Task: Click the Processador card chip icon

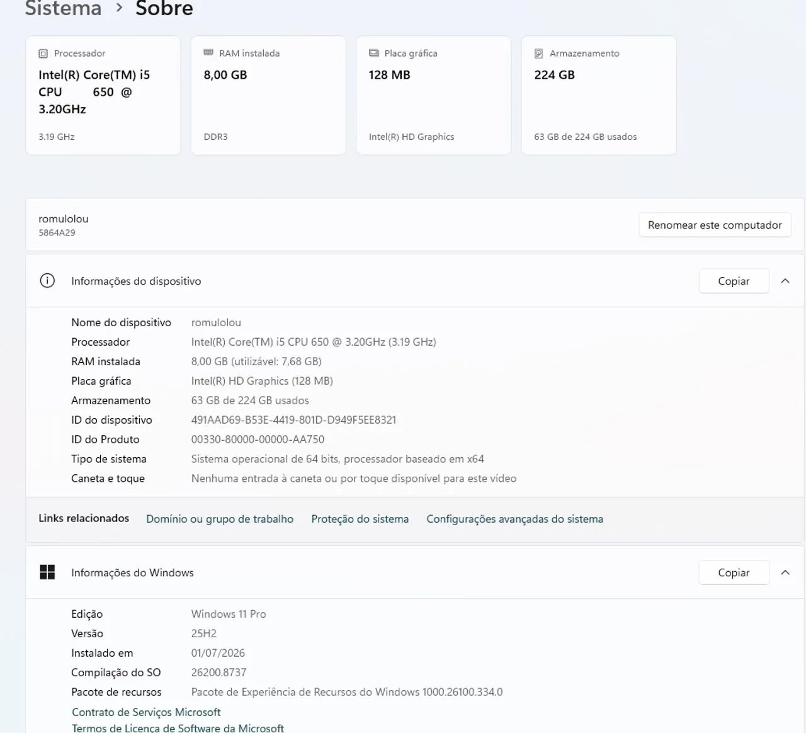Action: pos(43,54)
